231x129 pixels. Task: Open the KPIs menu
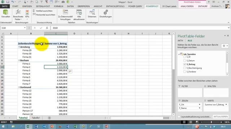coord(27,15)
